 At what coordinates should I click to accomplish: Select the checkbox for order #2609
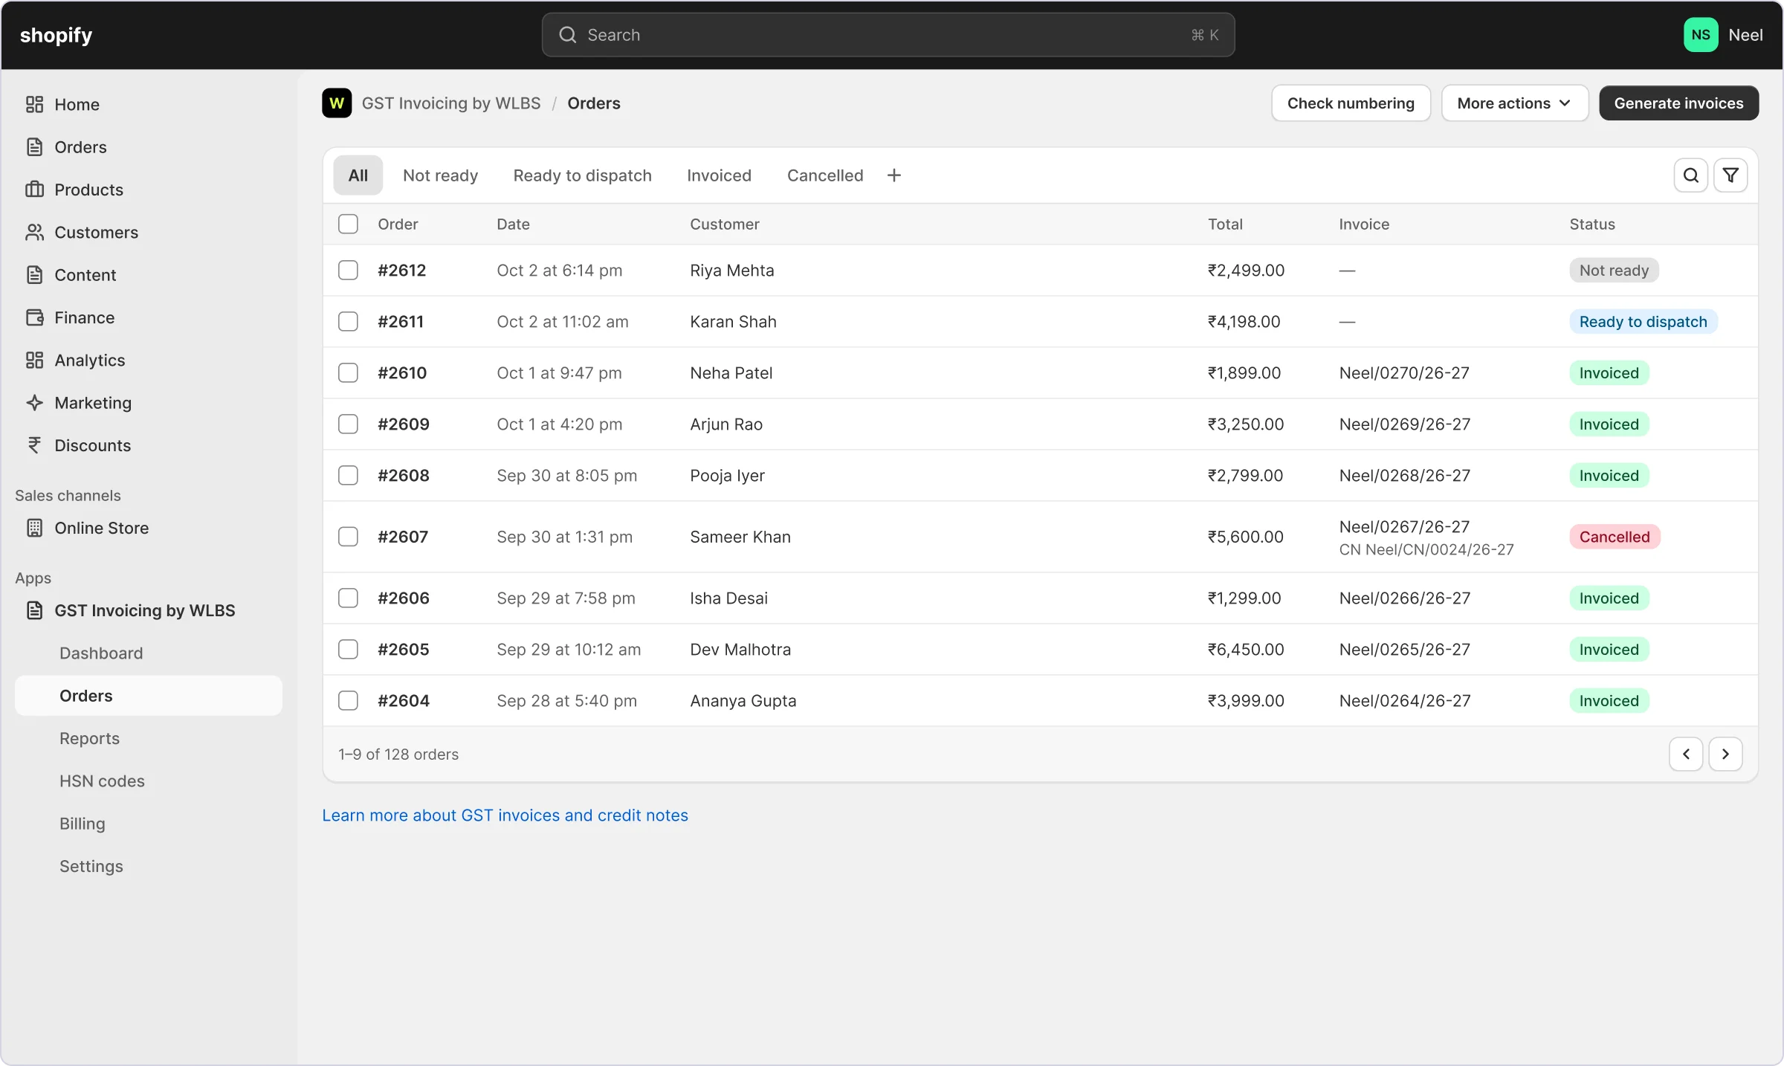click(x=348, y=424)
